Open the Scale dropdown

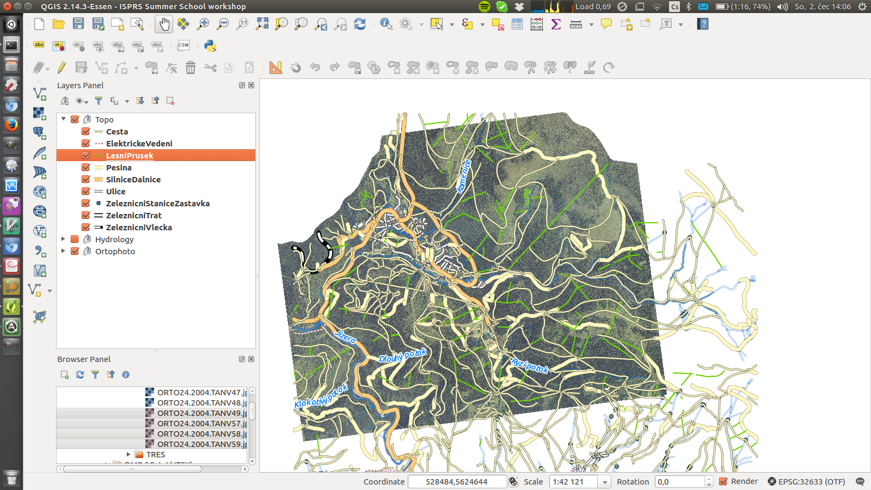click(x=605, y=482)
